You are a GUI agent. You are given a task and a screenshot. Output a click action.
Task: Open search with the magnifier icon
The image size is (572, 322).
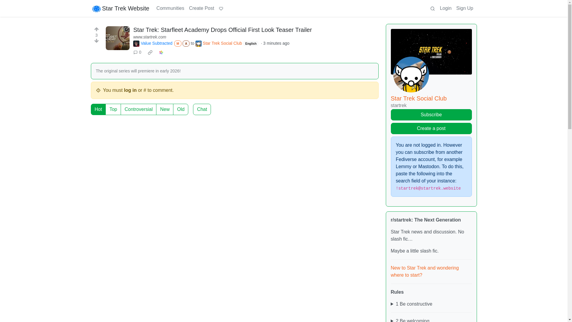tap(433, 9)
